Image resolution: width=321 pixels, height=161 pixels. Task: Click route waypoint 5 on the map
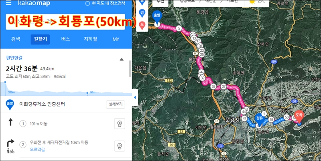pos(179,28)
